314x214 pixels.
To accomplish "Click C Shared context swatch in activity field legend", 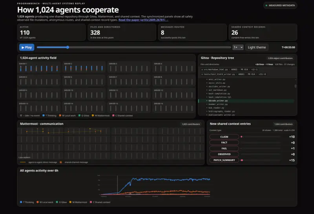I will pyautogui.click(x=113, y=115).
